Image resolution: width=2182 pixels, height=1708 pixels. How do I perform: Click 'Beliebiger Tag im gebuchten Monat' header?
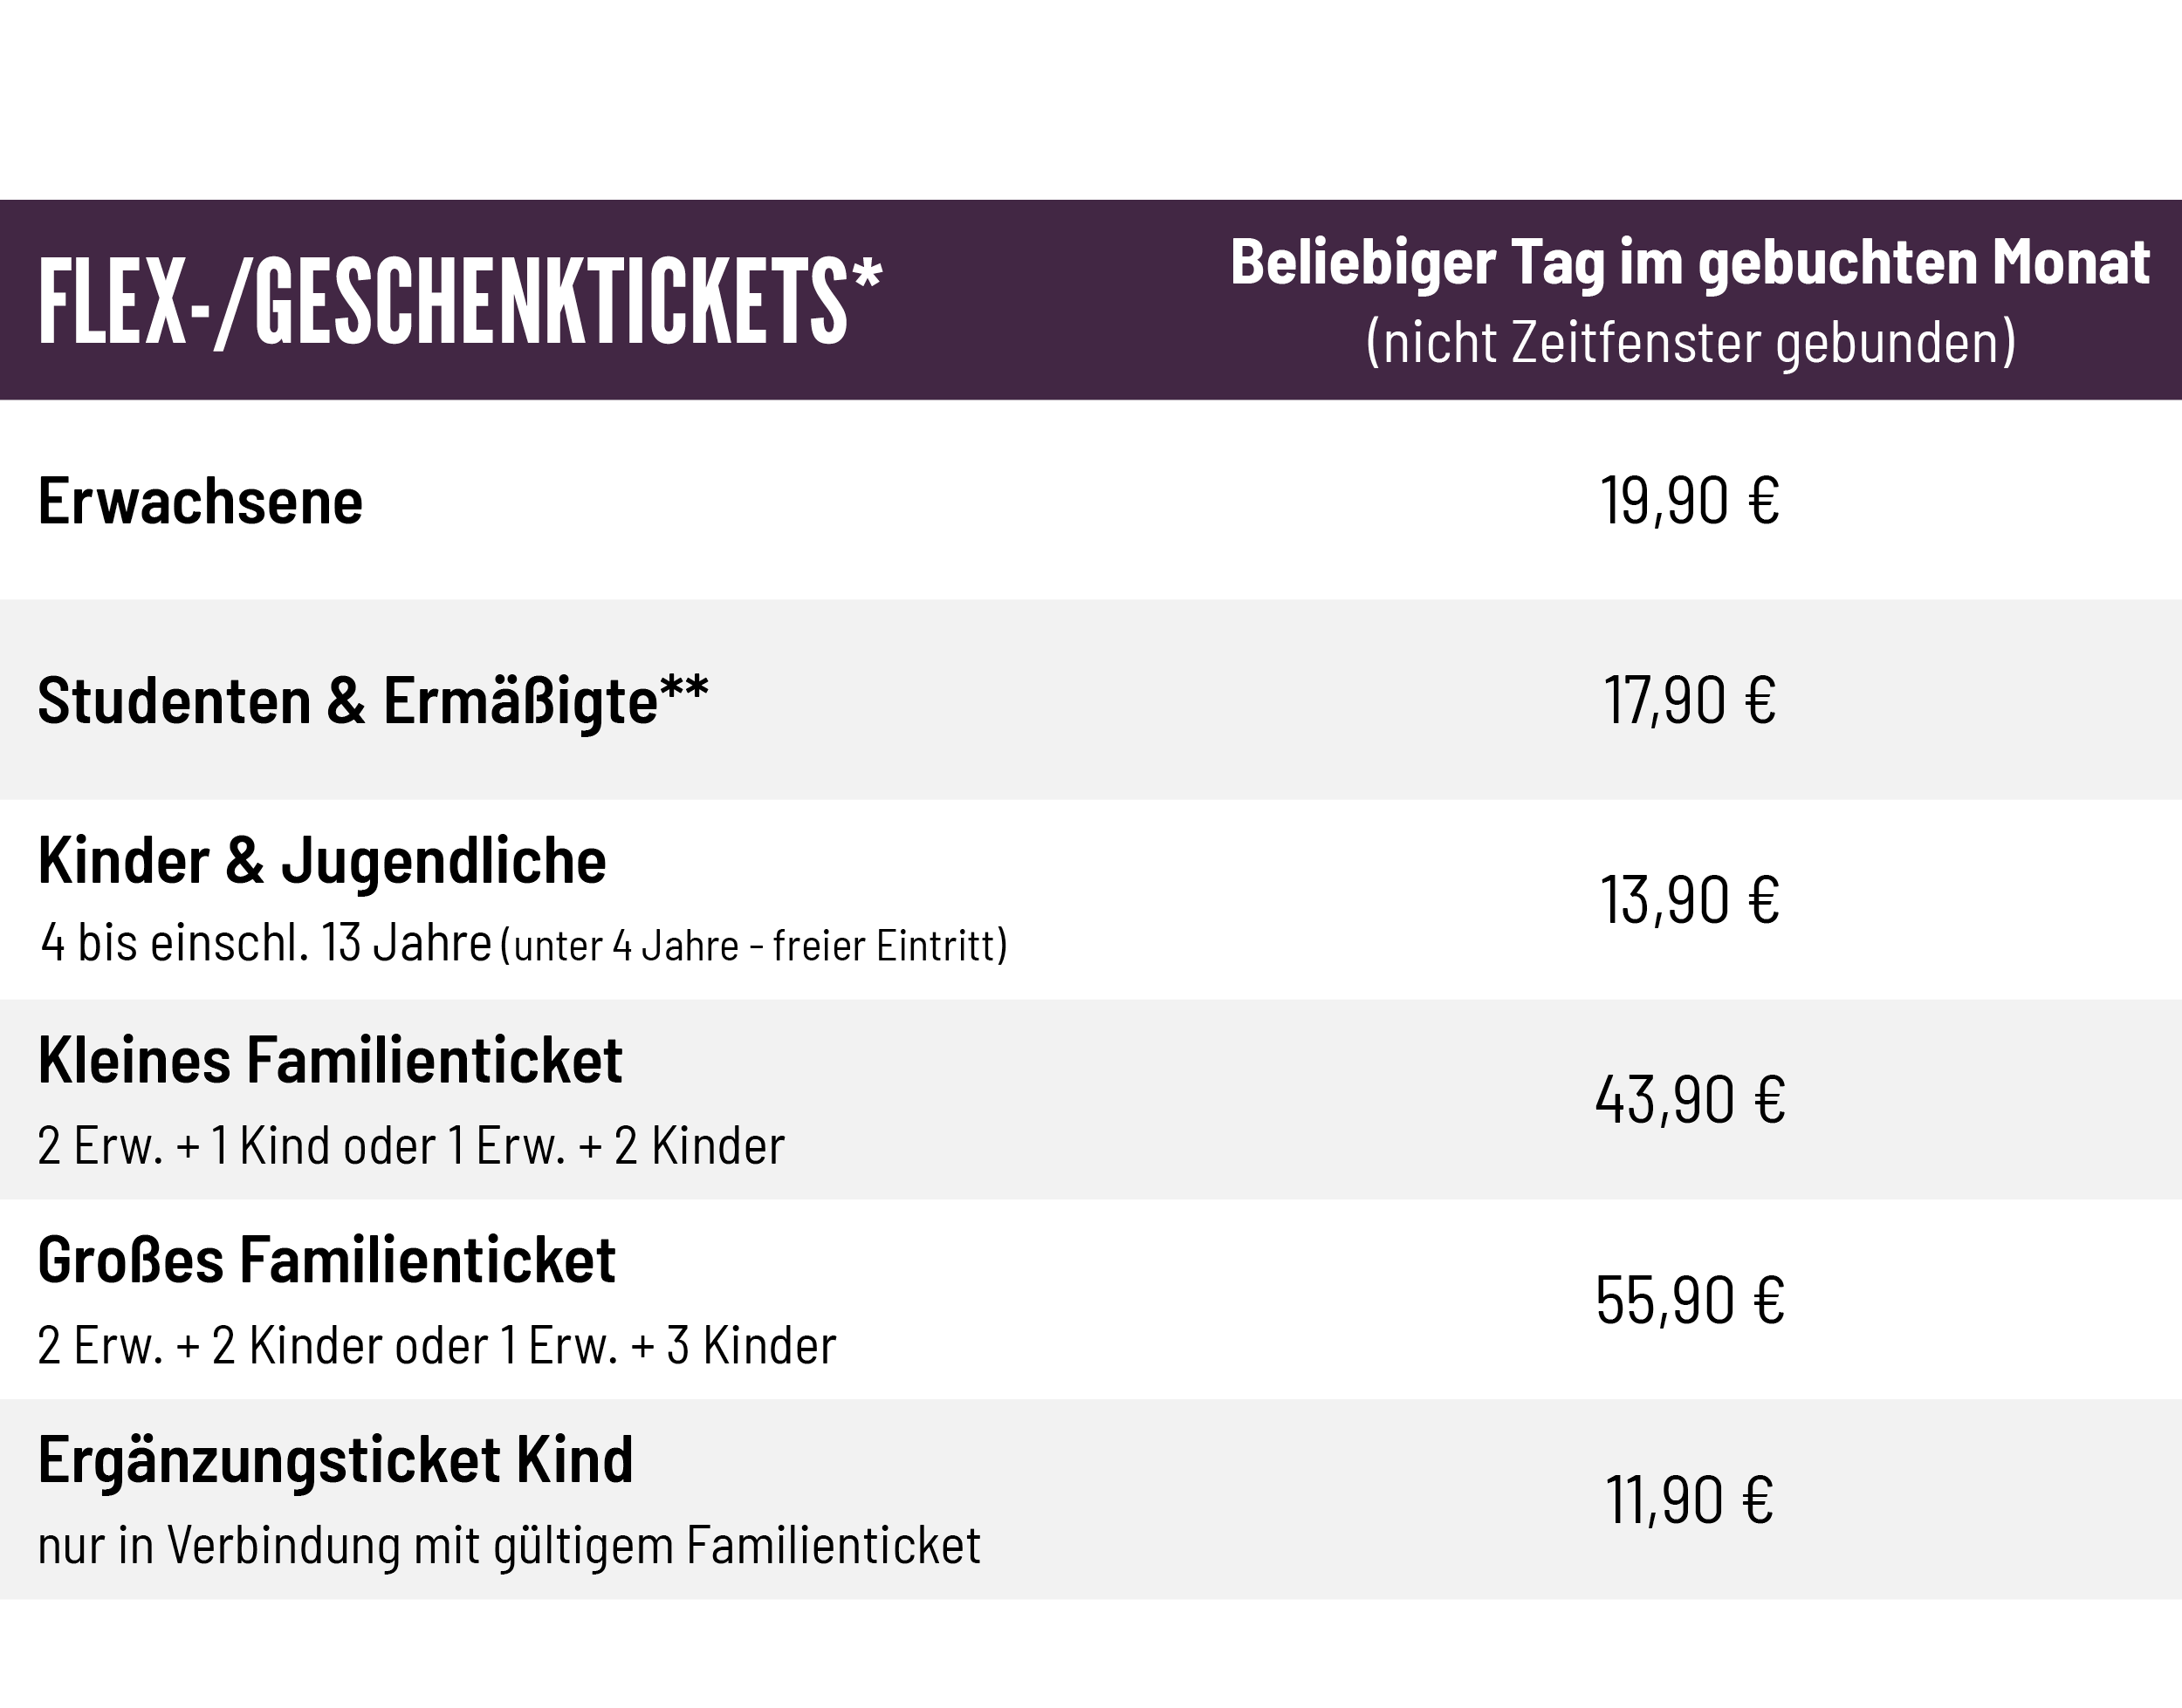tap(1690, 263)
